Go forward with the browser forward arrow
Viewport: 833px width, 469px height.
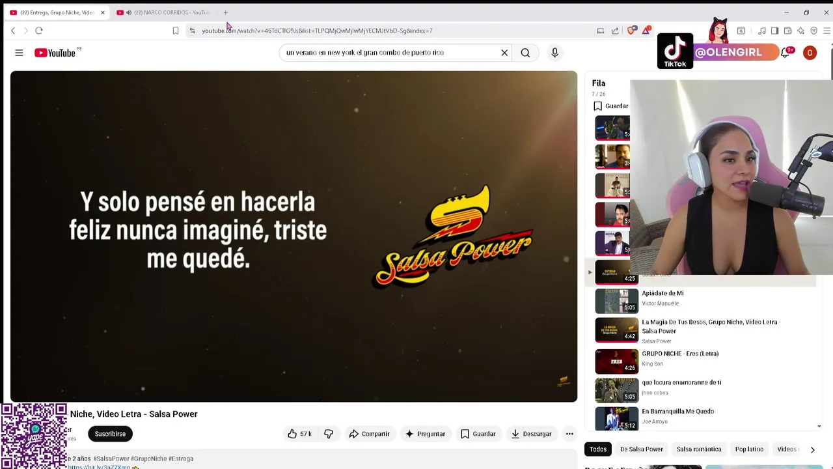pyautogui.click(x=25, y=31)
